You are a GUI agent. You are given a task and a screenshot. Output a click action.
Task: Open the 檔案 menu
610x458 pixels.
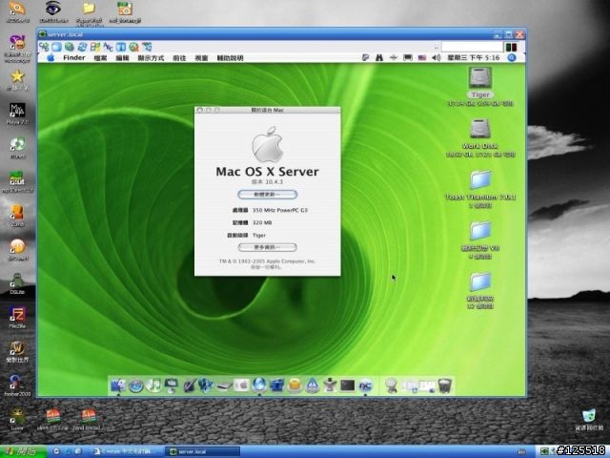coord(100,58)
